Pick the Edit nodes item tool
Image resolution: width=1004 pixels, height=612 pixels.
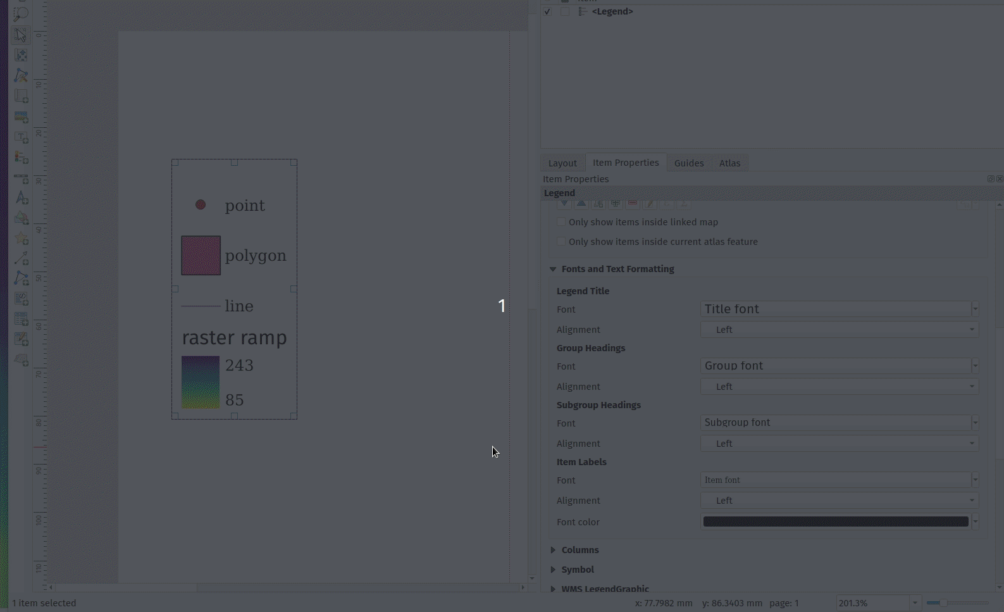pos(21,75)
